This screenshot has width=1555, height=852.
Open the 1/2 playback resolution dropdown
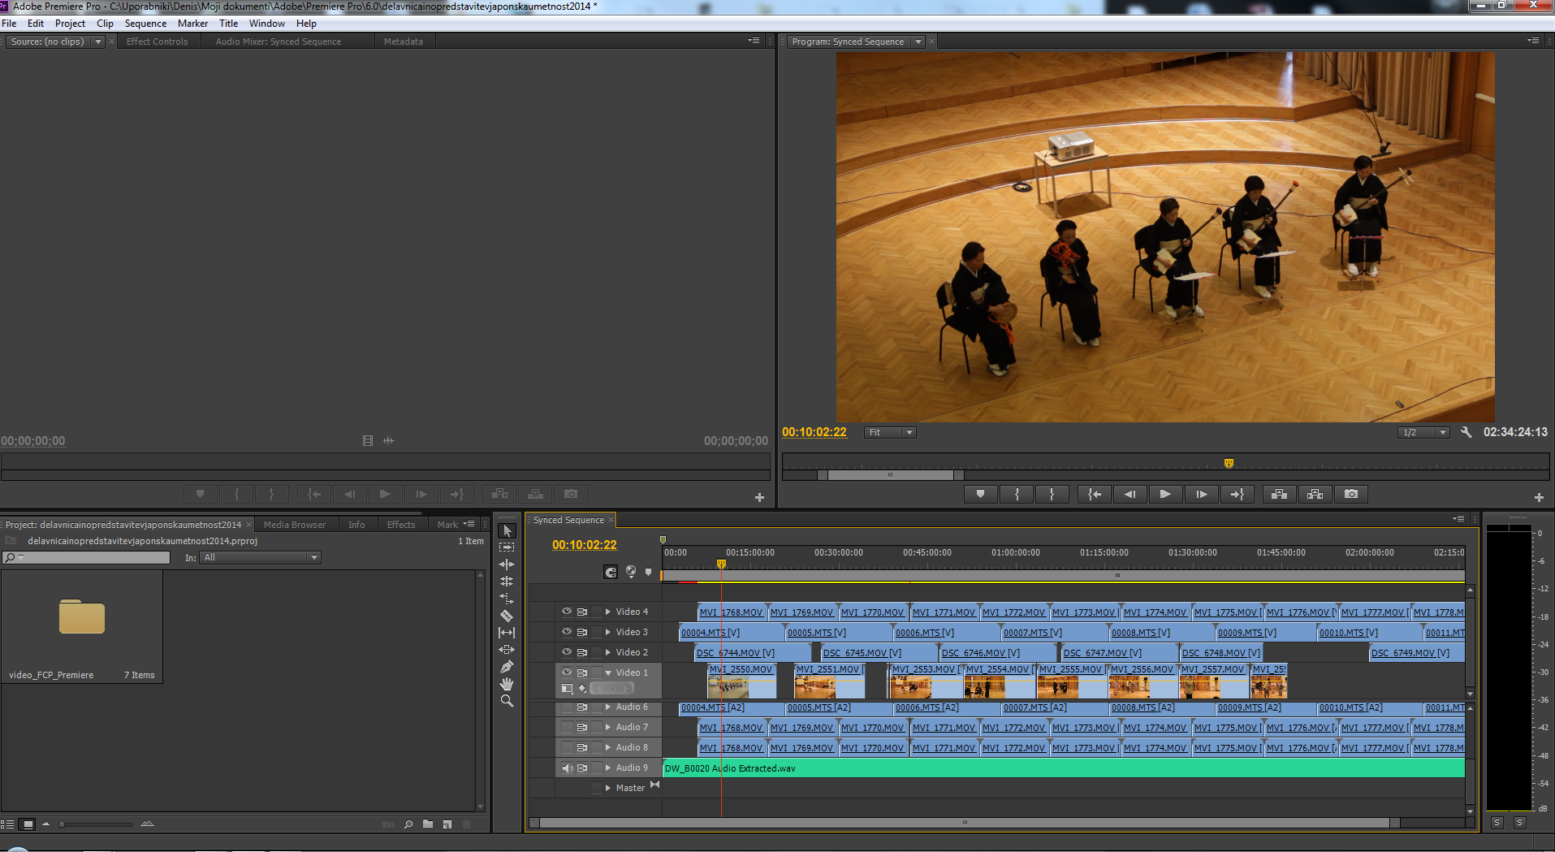pos(1423,432)
